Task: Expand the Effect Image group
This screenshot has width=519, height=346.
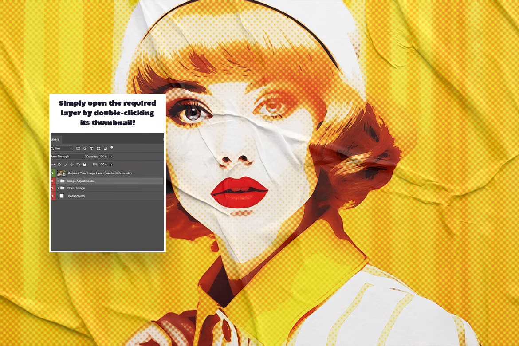Action: (x=57, y=188)
